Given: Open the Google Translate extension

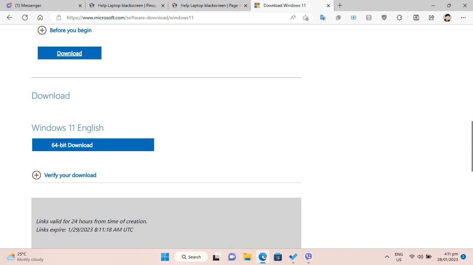Looking at the screenshot, I should 323,18.
